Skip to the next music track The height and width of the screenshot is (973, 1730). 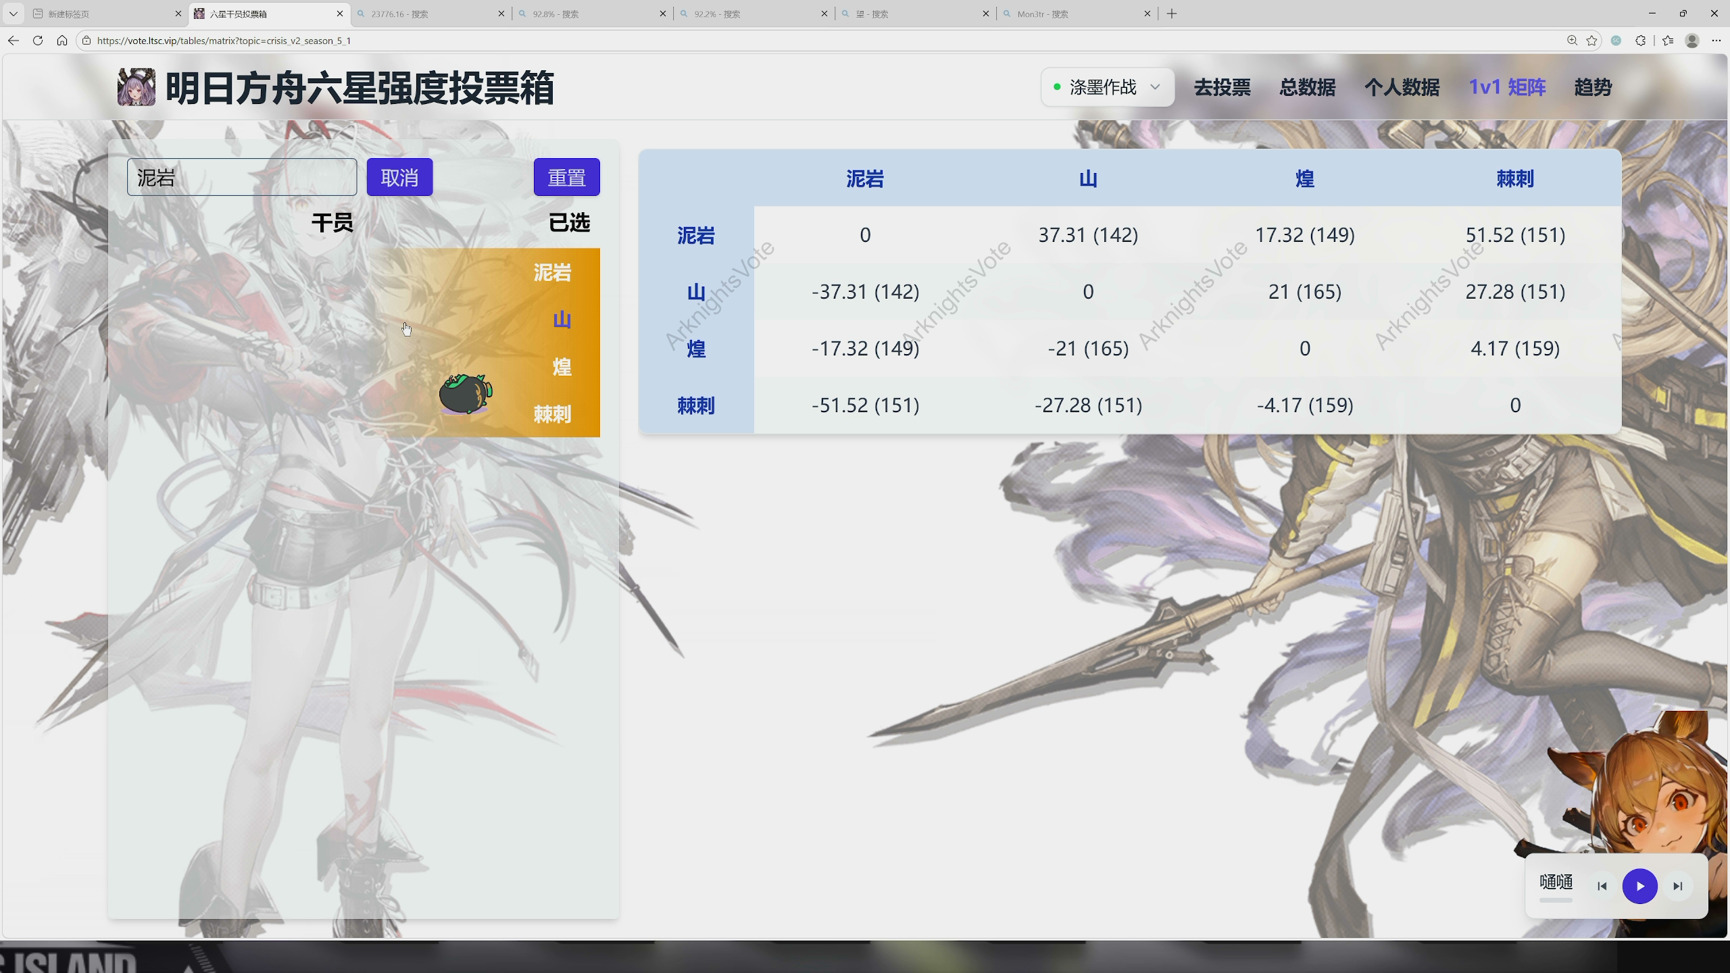(1678, 887)
